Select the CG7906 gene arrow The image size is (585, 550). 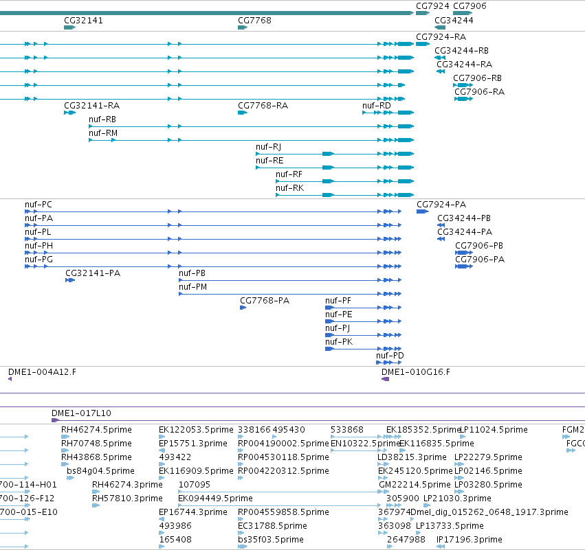(463, 13)
